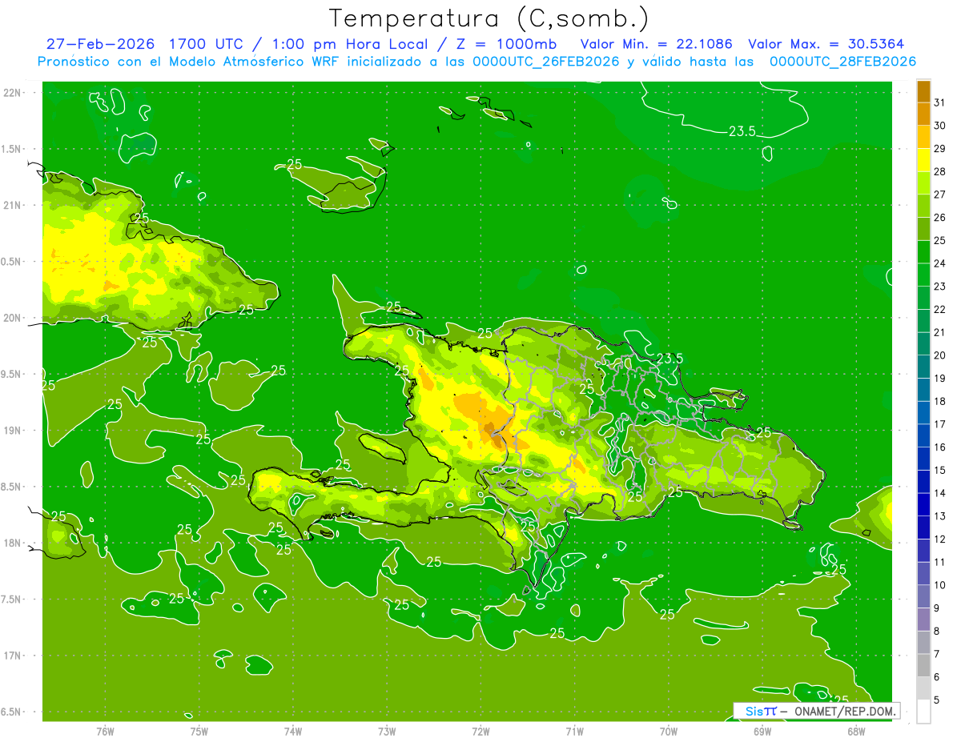Click the '71W' longitude axis label

pos(574,731)
